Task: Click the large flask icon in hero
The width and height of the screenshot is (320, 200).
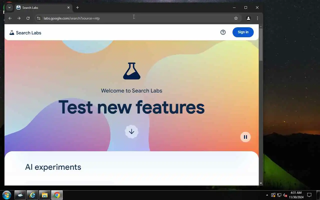Action: (132, 71)
